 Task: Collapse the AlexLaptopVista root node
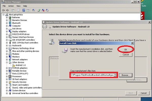pyautogui.click(x=4, y=15)
